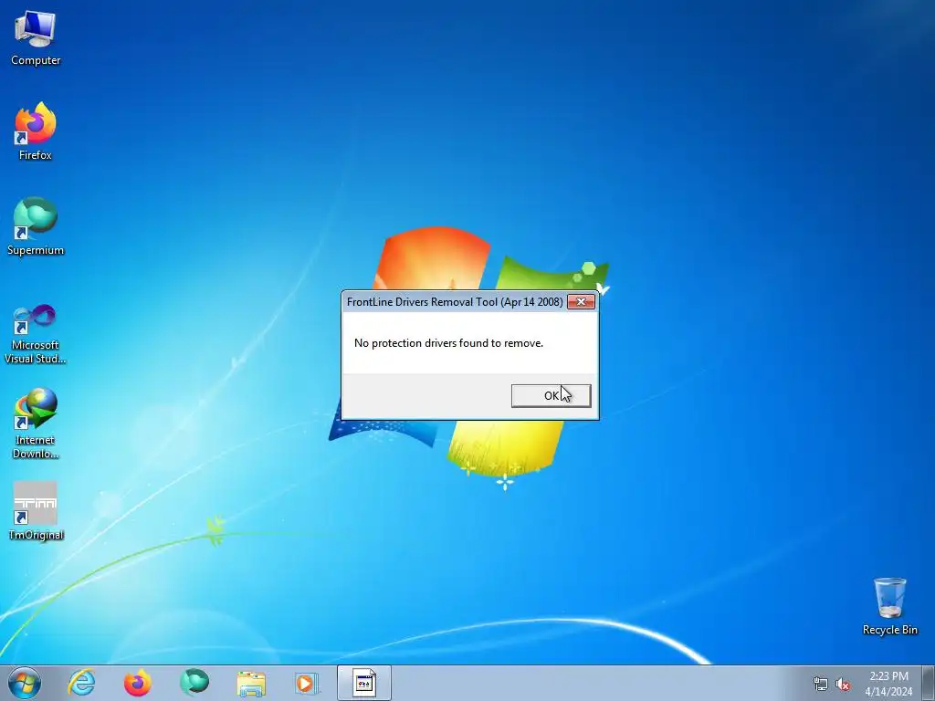
Task: Click the Show desktop strip
Action: tap(929, 683)
